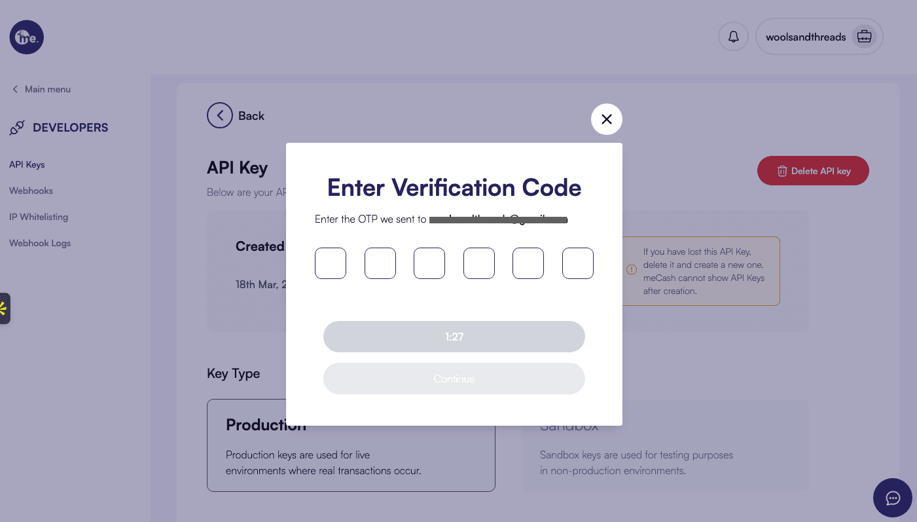Click the Continue button
917x522 pixels.
pos(454,379)
